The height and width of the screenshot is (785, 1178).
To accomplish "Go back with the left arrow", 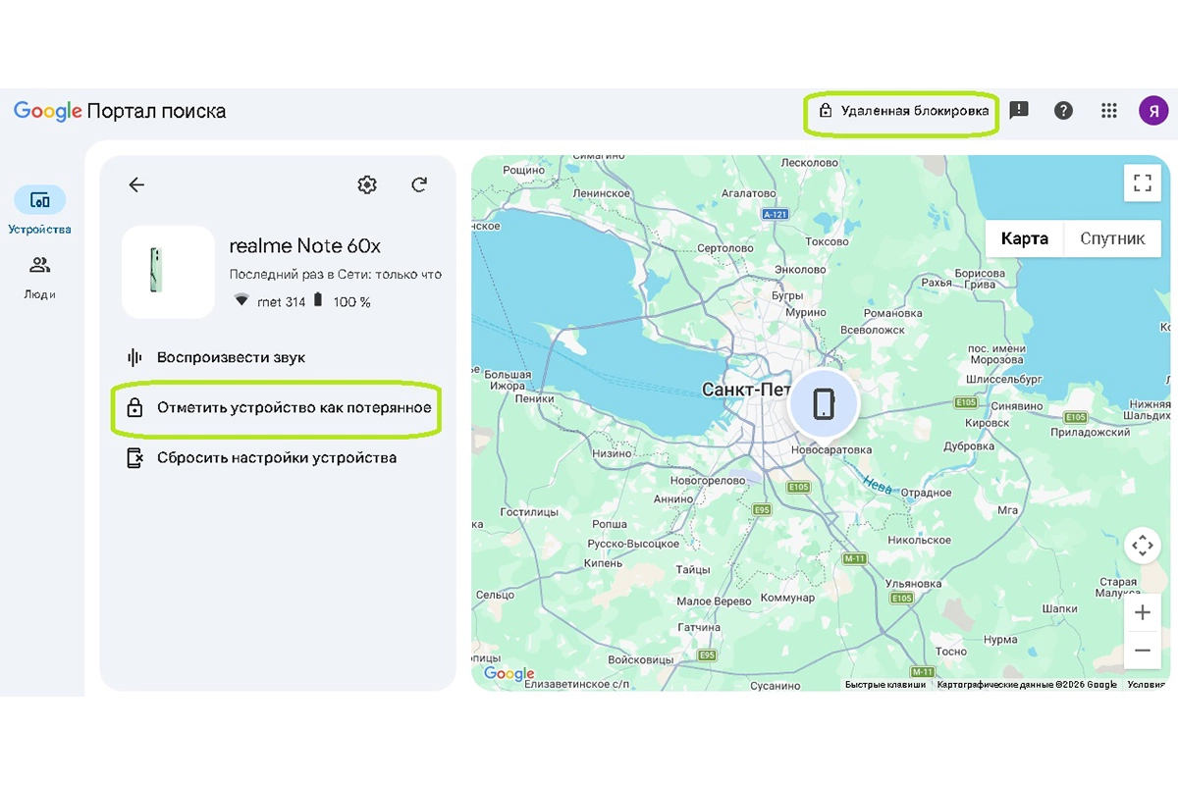I will [136, 184].
